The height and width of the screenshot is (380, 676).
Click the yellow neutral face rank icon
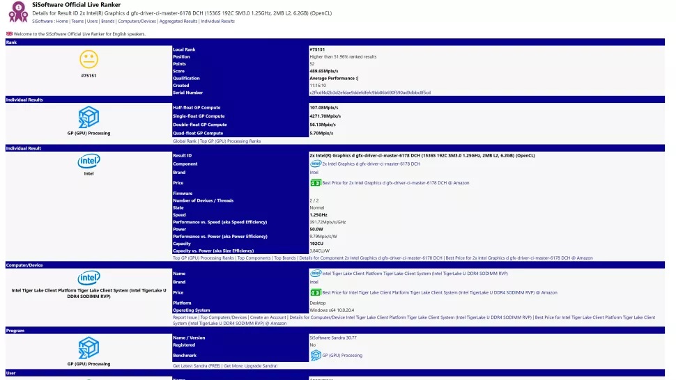[x=89, y=59]
